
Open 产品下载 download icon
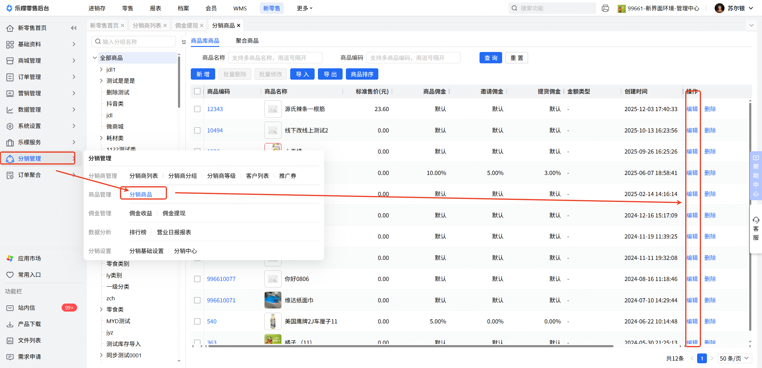[10, 324]
